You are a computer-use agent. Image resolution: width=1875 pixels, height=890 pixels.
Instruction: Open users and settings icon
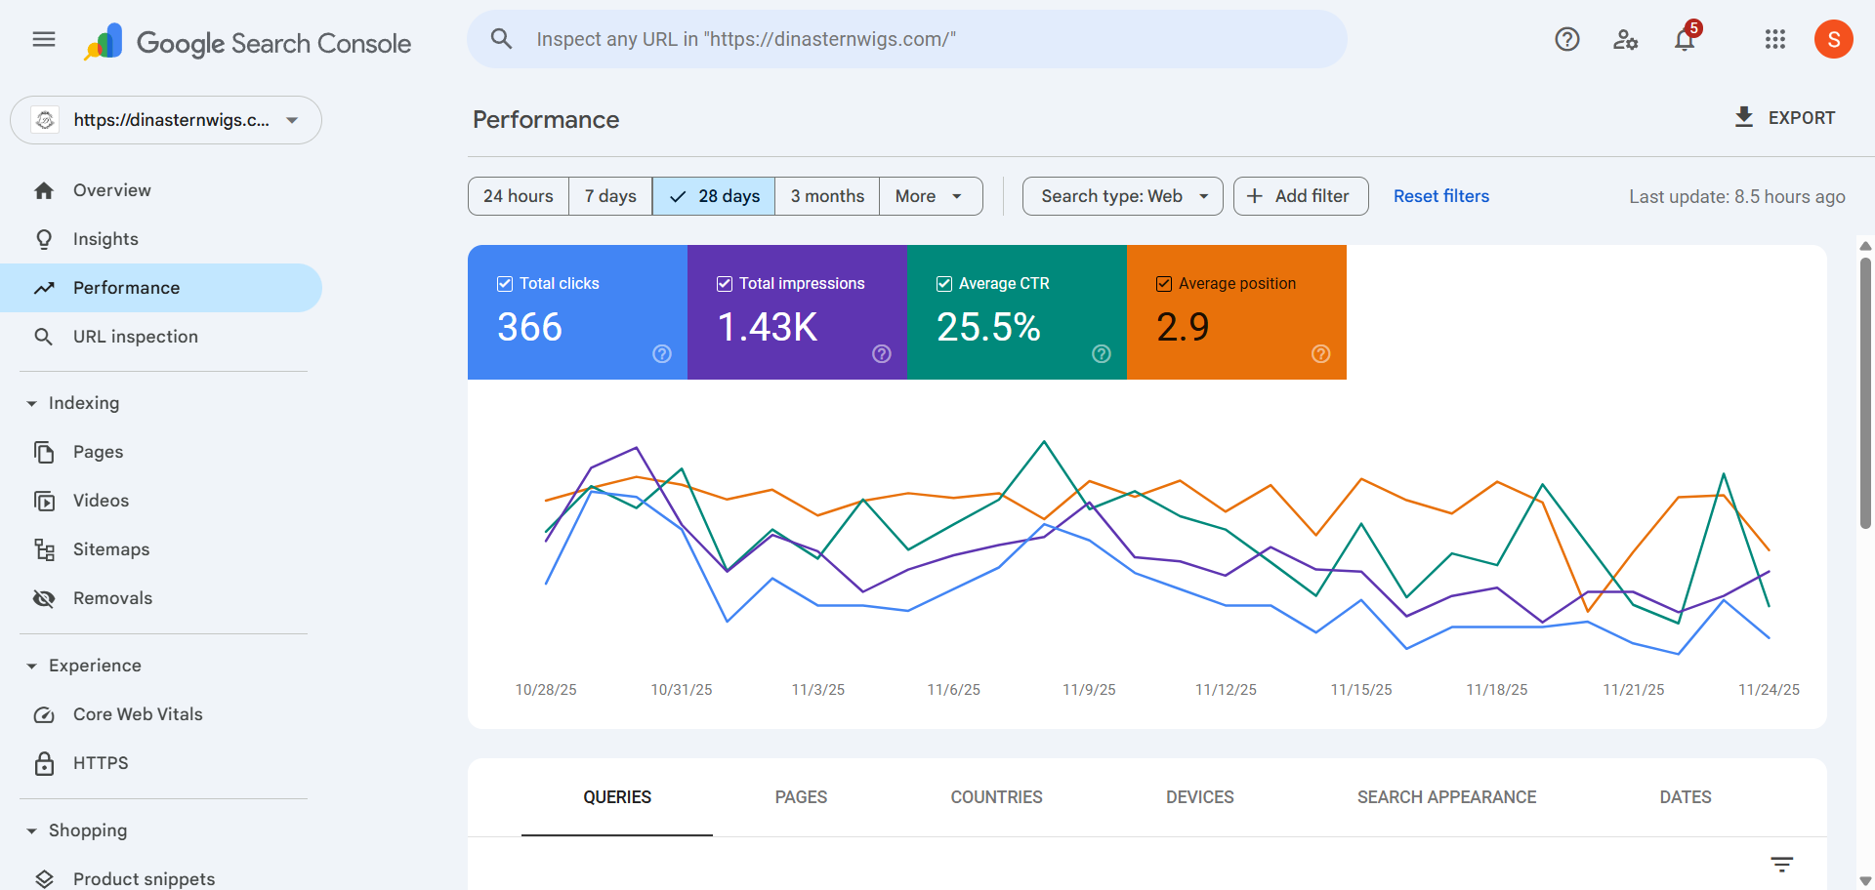(1626, 39)
